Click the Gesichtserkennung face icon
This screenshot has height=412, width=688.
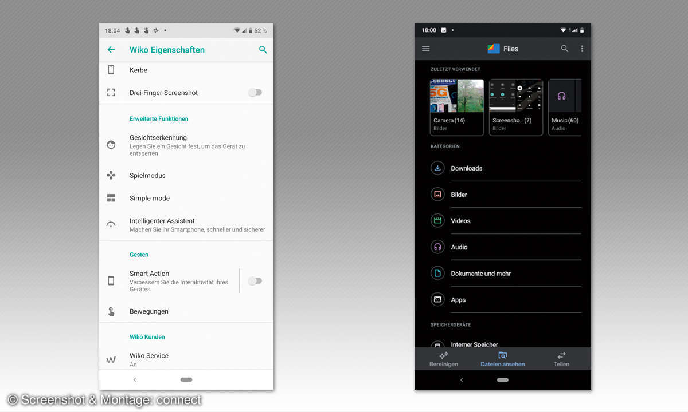(111, 145)
